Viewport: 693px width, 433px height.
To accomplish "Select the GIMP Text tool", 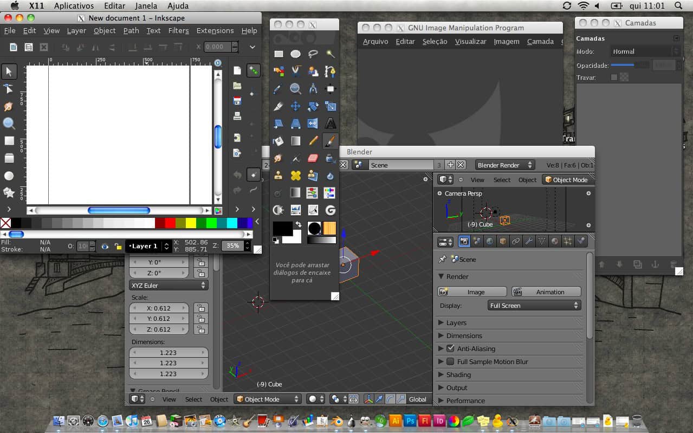I will 331,124.
